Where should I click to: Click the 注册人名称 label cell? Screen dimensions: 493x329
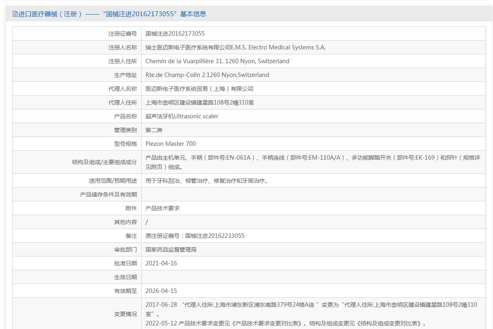point(77,47)
